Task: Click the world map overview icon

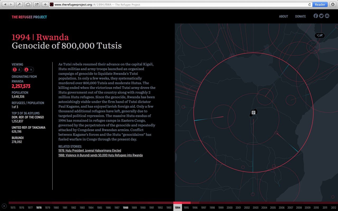Action: [320, 36]
